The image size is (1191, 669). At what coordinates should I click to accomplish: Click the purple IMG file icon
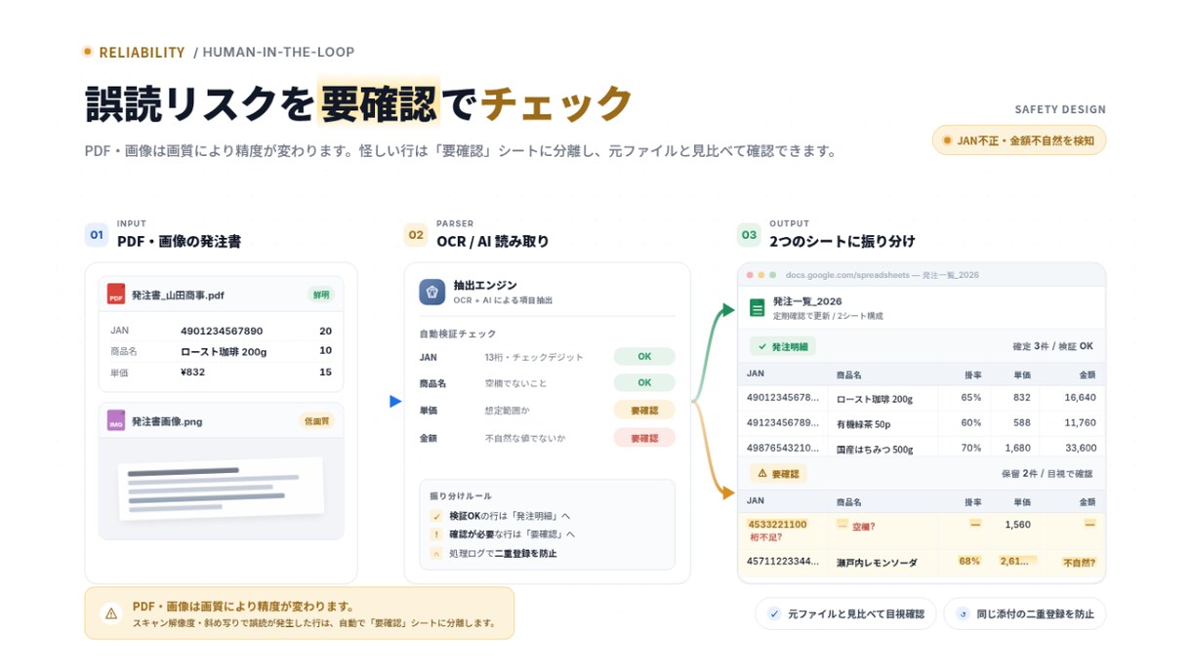[x=116, y=421]
